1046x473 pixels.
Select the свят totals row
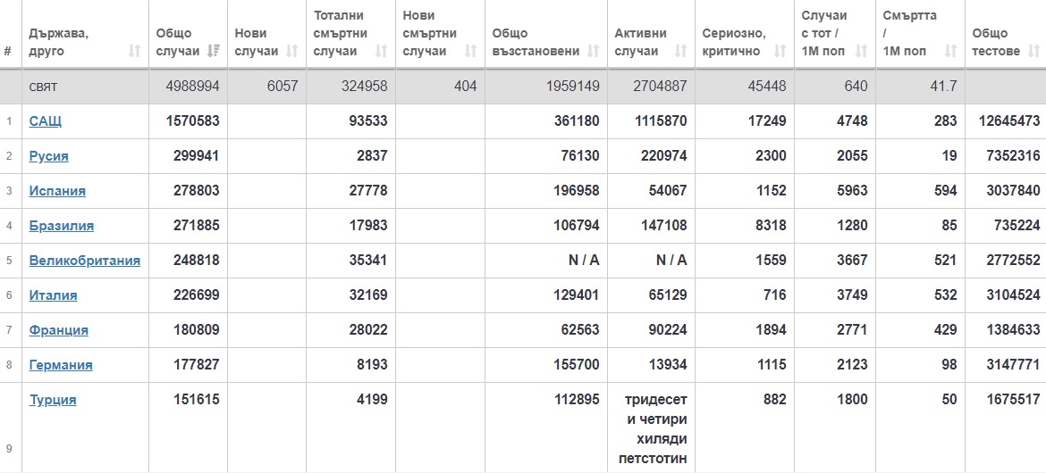[523, 86]
